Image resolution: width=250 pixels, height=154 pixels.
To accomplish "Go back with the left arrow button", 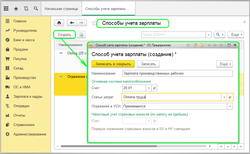I will (72, 23).
